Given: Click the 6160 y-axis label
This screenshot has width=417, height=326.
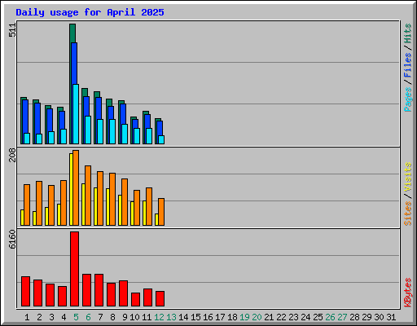Looking at the screenshot, I should pyautogui.click(x=12, y=240).
